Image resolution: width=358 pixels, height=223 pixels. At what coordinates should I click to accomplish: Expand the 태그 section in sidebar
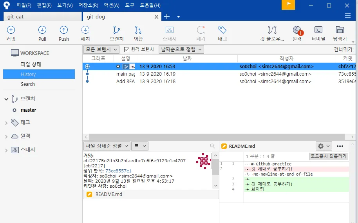pos(6,123)
